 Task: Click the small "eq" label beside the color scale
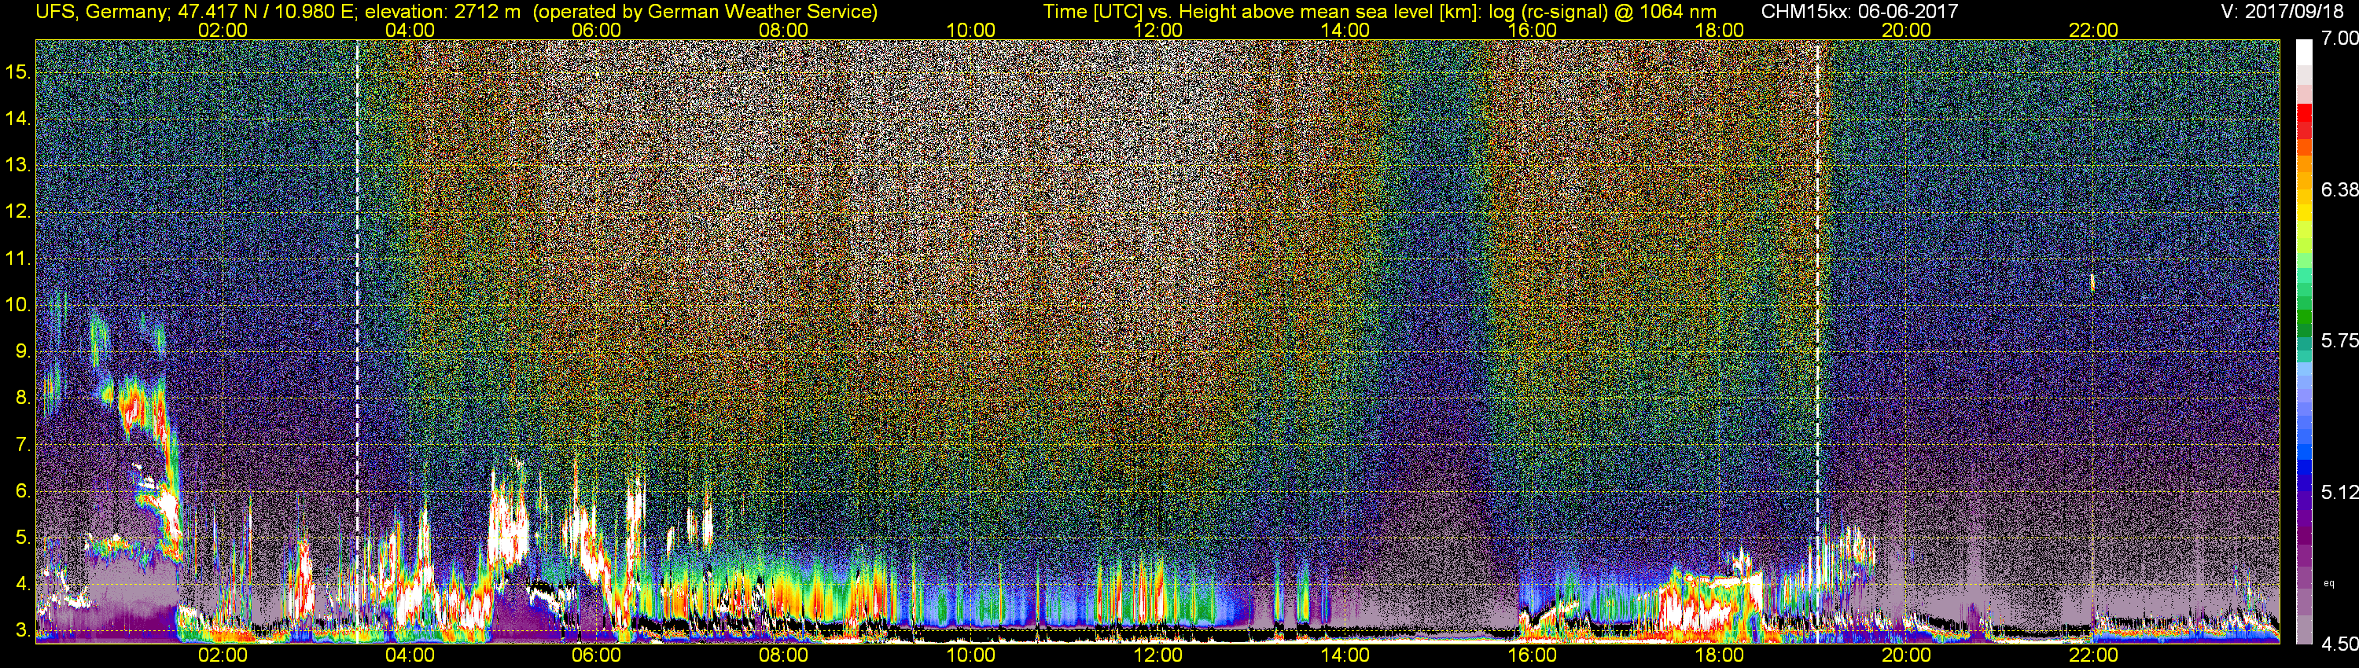point(2329,582)
